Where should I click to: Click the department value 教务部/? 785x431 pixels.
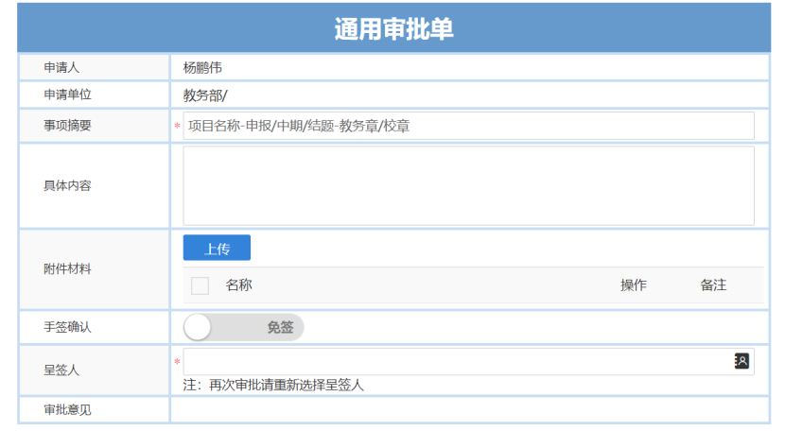pyautogui.click(x=205, y=95)
